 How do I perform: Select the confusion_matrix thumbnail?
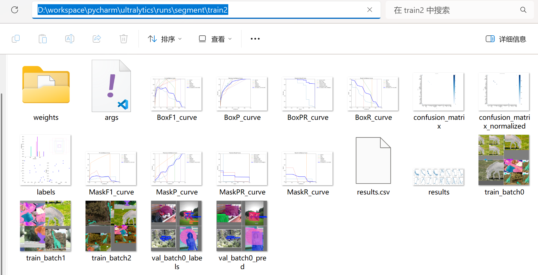click(x=438, y=92)
